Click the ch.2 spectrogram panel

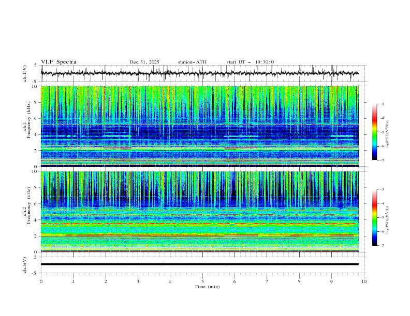click(199, 212)
